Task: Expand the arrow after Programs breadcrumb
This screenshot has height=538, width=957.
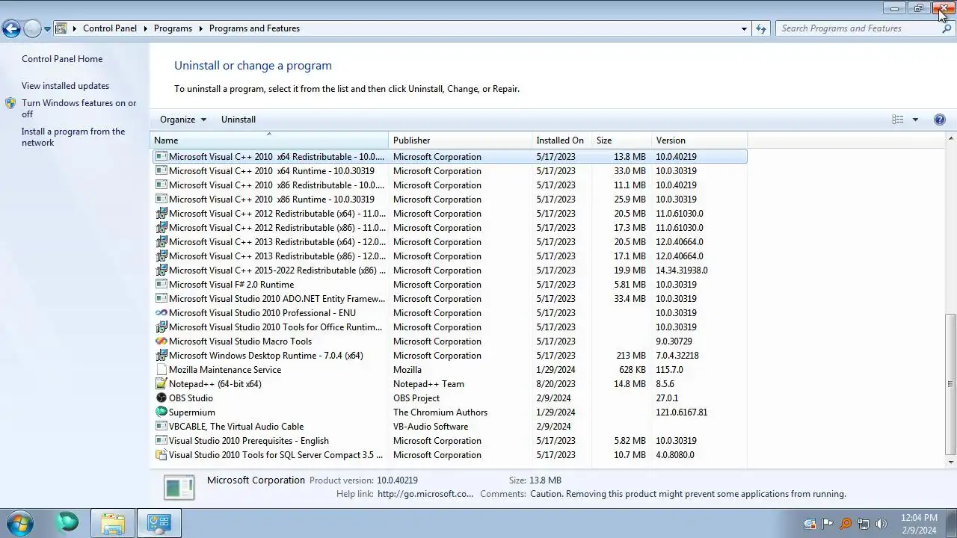Action: 201,28
